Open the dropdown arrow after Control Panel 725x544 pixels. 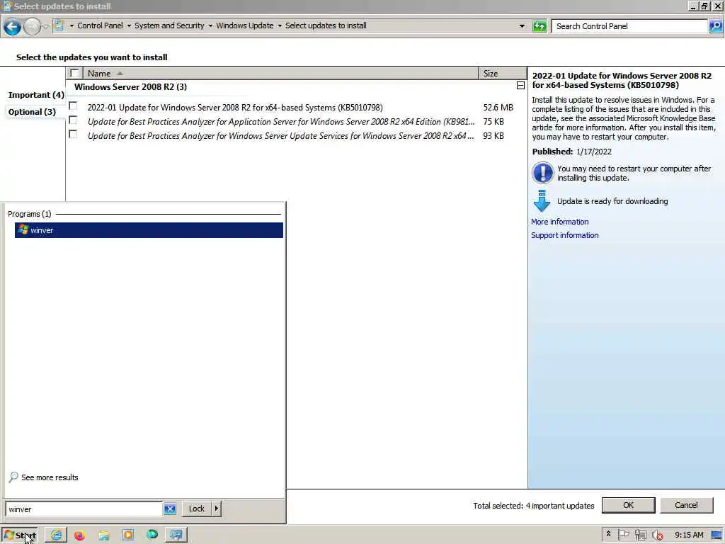tap(129, 25)
